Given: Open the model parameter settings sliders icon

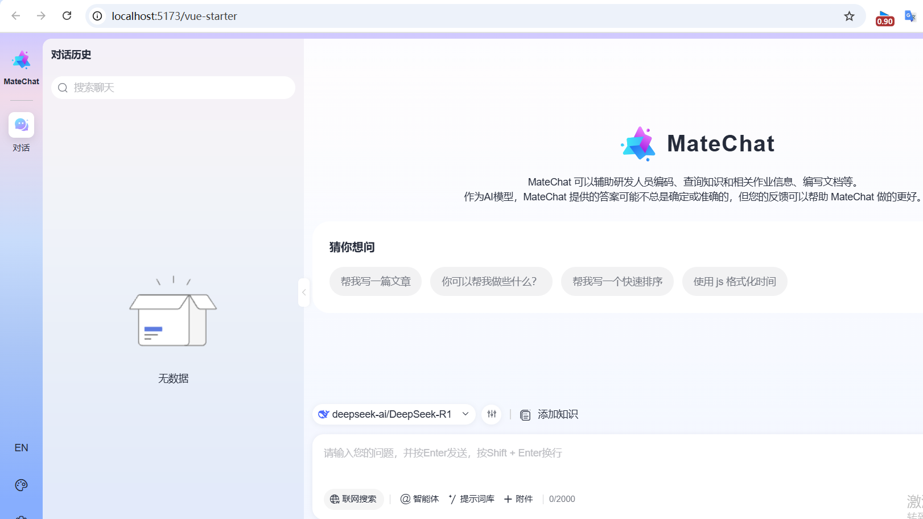Looking at the screenshot, I should click(491, 414).
